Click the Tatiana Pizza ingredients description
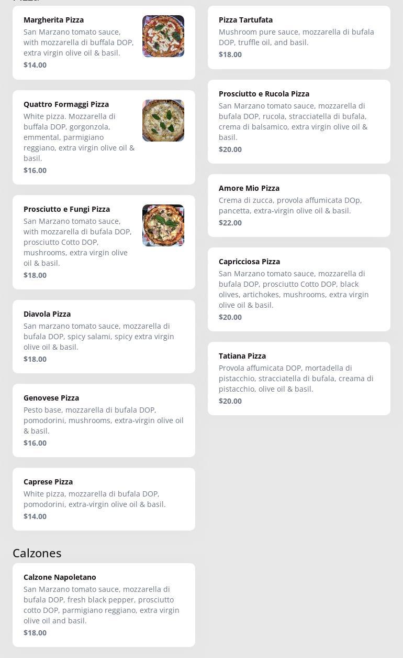This screenshot has width=403, height=658. tap(296, 379)
